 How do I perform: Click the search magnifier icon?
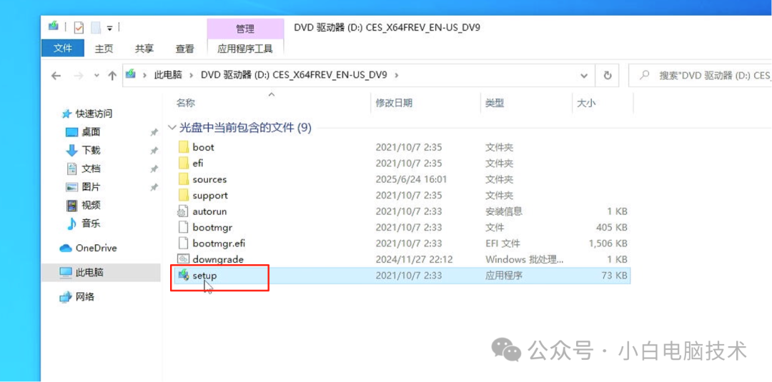click(643, 76)
